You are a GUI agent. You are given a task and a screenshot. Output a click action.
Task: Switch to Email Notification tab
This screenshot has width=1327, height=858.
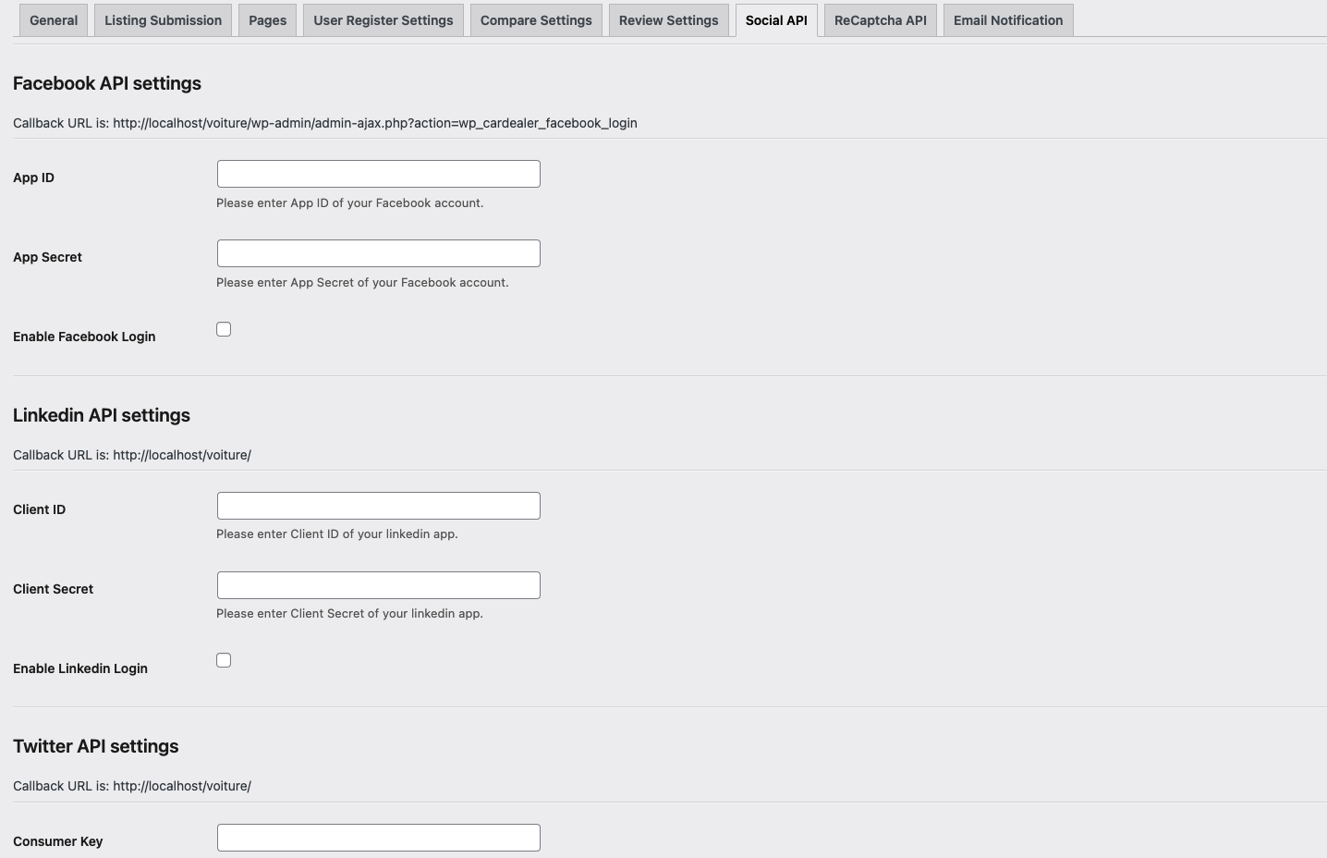pos(1007,20)
